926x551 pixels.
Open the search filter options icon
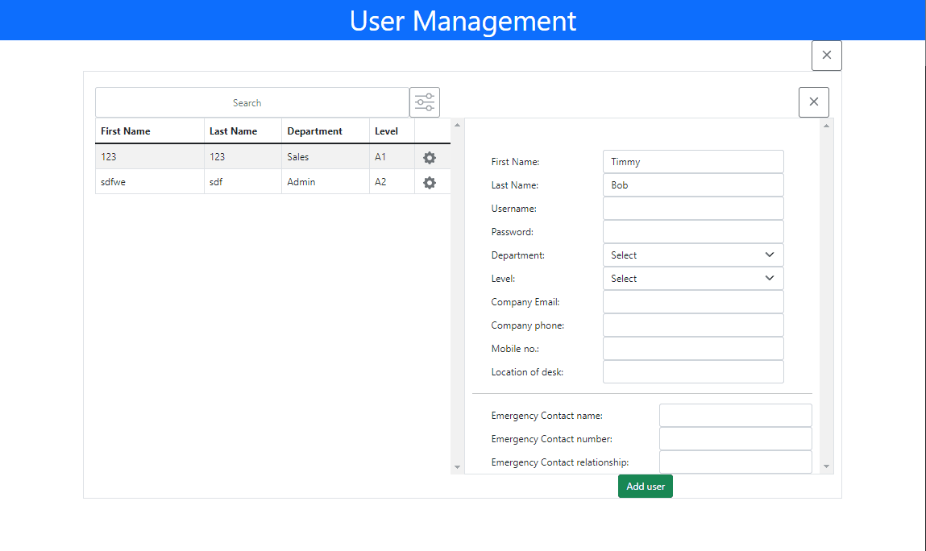pyautogui.click(x=425, y=101)
